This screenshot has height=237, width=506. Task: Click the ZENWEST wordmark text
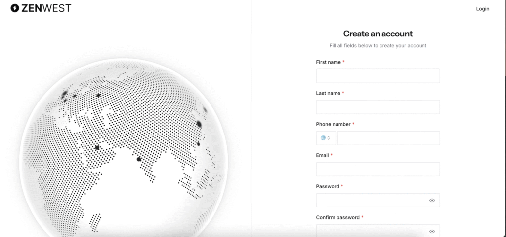[x=46, y=8]
